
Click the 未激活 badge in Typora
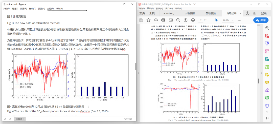[20, 119]
